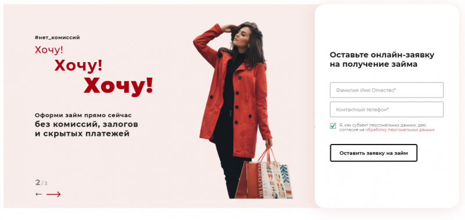Click the largest bold Хочу! heading
Viewport: 465px width, 220px height.
[119, 86]
